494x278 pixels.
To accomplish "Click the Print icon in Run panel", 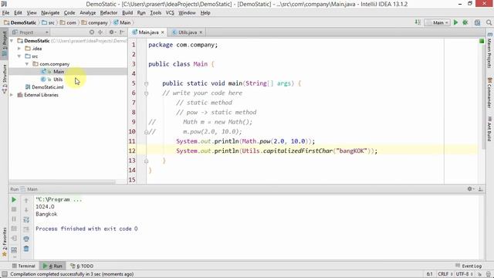I will coord(26,239).
